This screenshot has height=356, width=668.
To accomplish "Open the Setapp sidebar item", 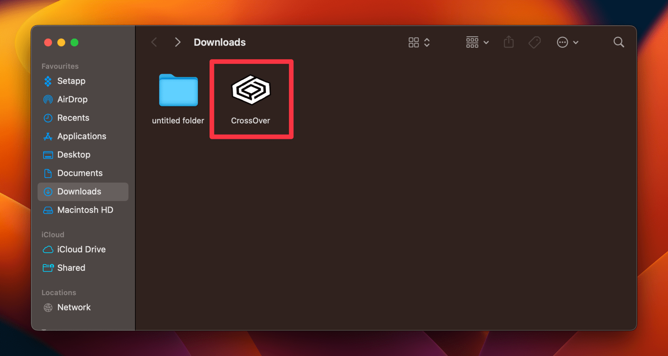I will pyautogui.click(x=71, y=81).
